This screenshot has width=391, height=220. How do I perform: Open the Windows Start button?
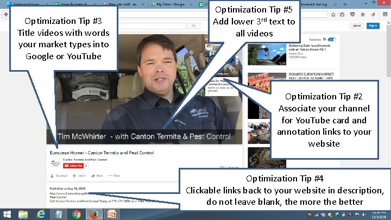pos(7,215)
